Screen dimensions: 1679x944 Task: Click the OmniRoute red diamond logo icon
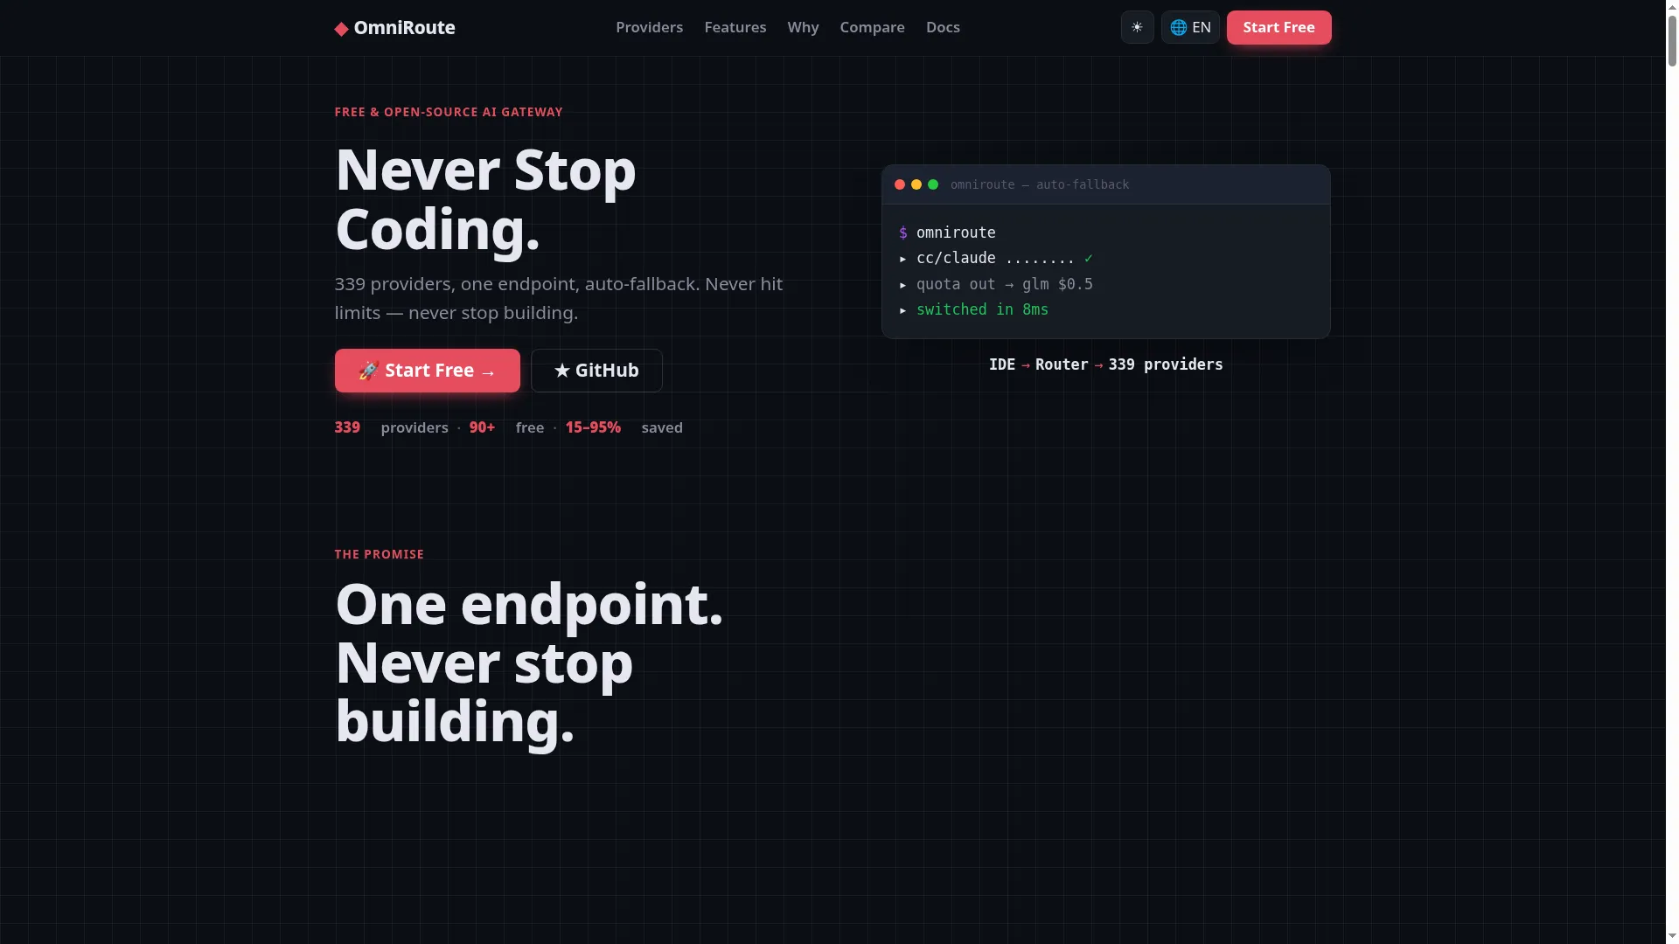pos(341,29)
